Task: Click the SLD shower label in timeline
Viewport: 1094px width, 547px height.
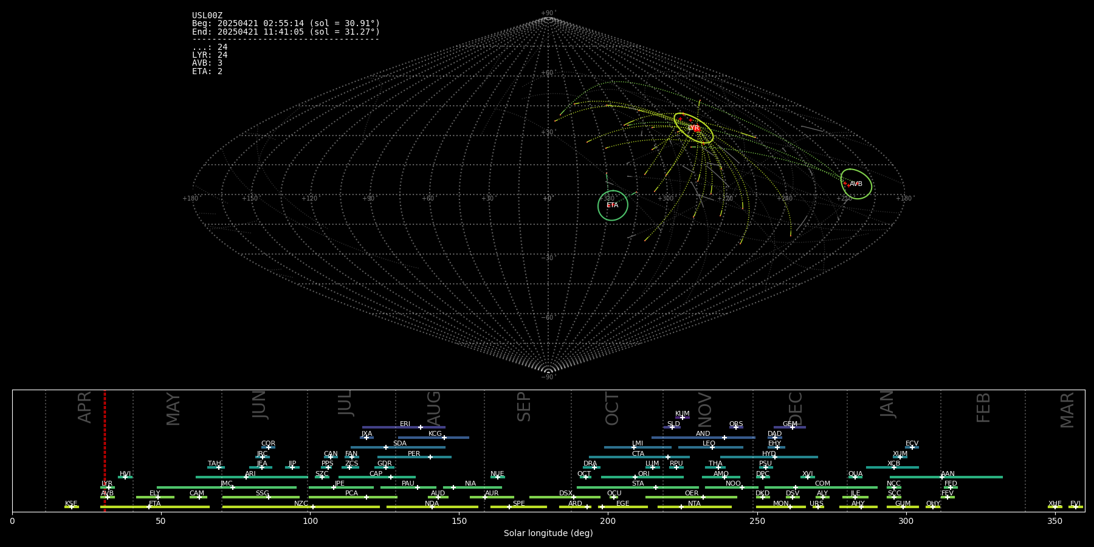Action: point(673,424)
